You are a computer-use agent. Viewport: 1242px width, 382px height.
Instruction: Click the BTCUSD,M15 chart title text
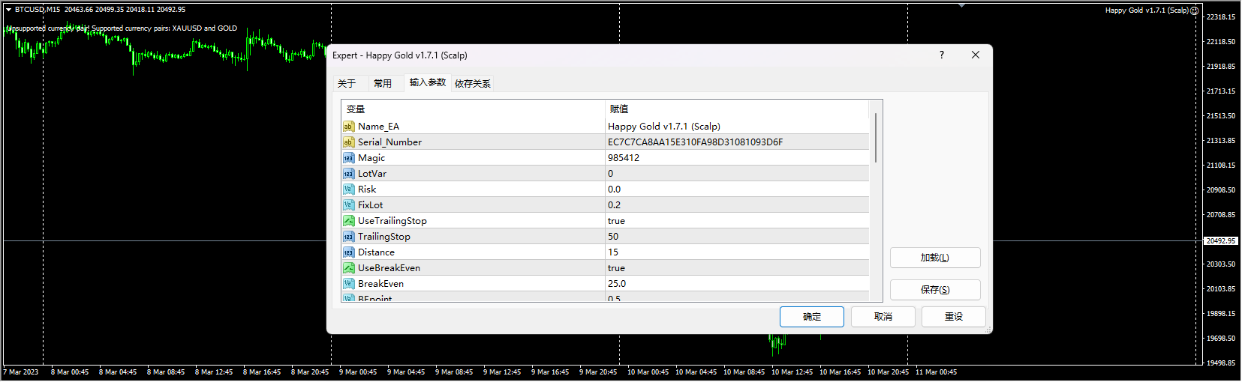click(38, 10)
